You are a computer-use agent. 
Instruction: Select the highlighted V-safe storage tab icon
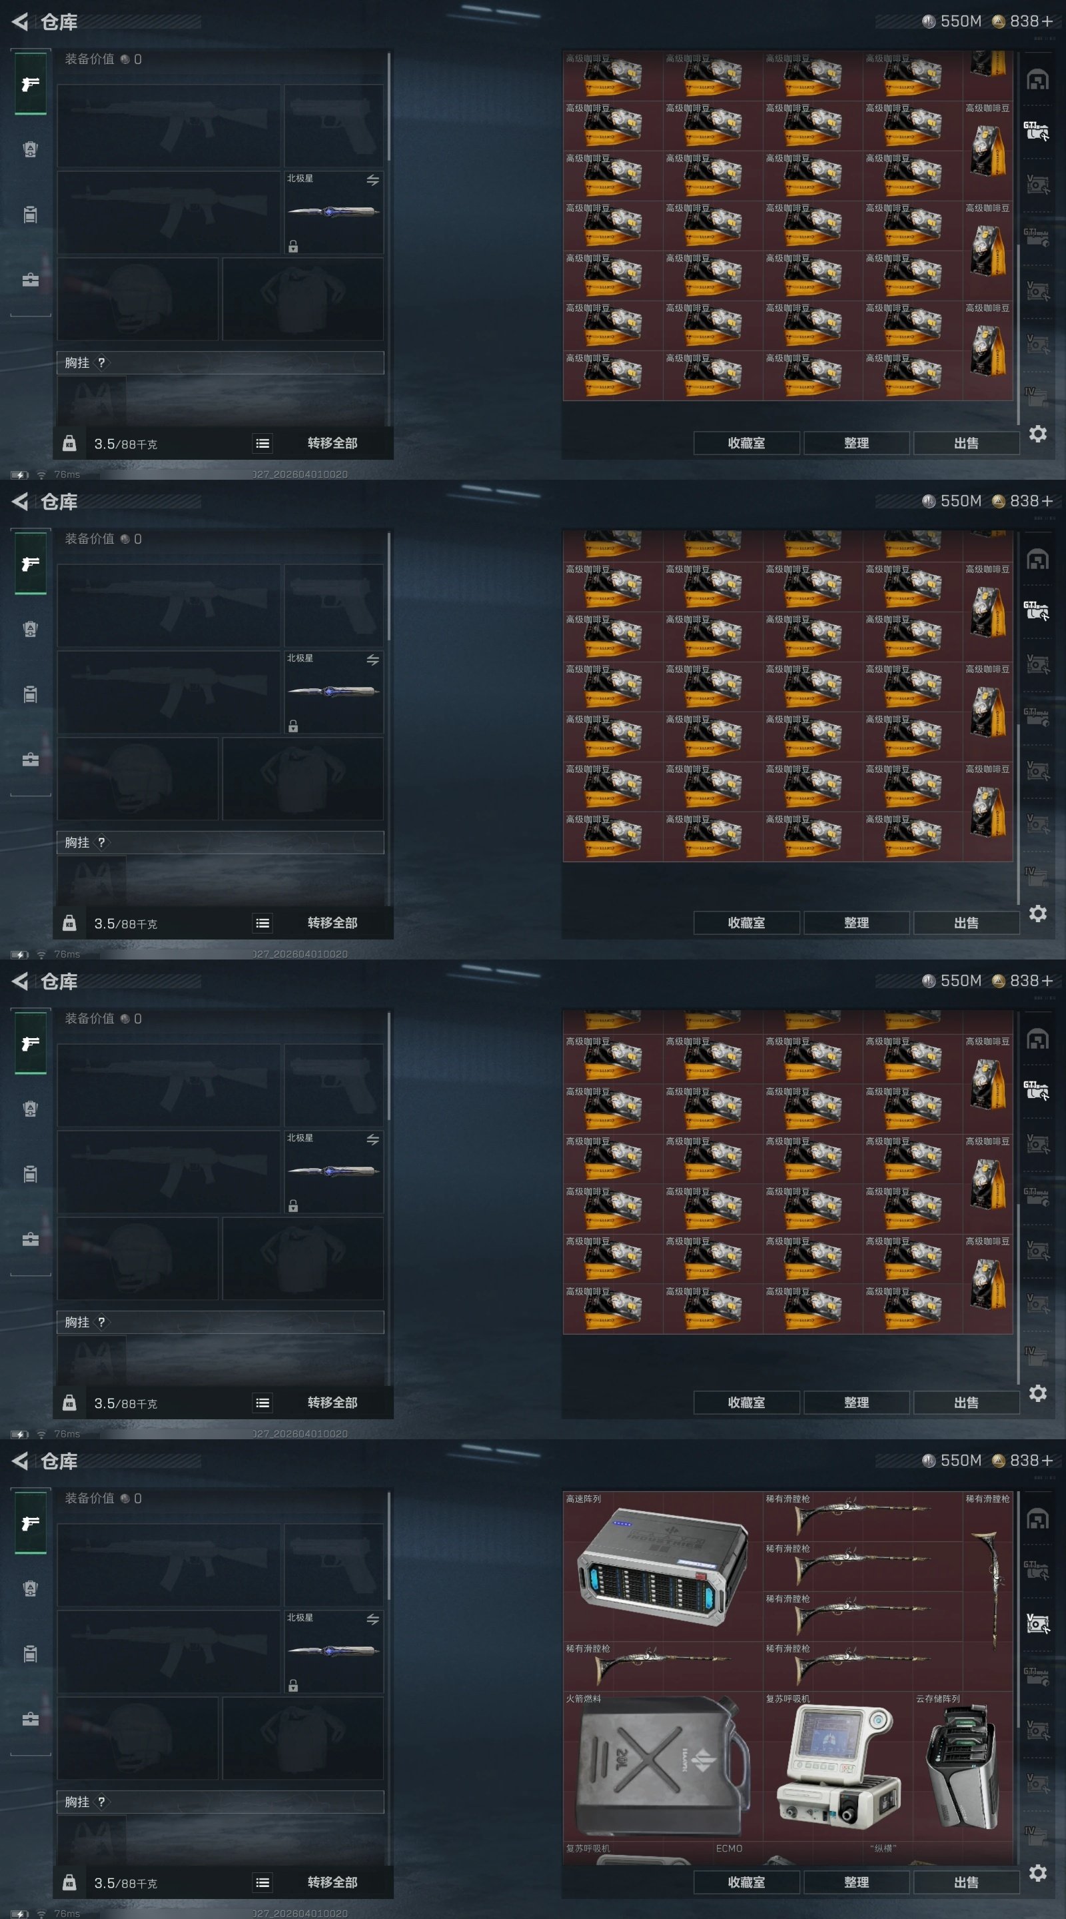[x=1038, y=1622]
